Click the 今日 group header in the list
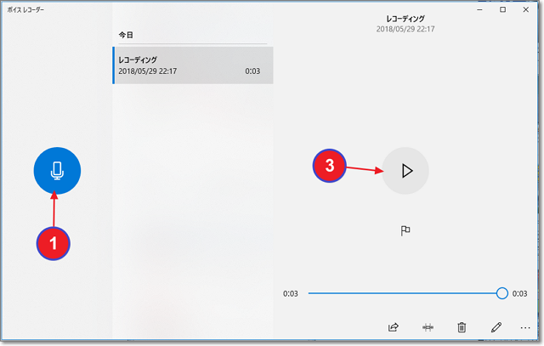 tap(125, 35)
